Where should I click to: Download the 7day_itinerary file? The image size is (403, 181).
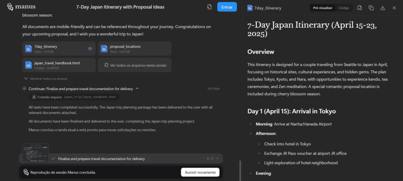pyautogui.click(x=383, y=8)
